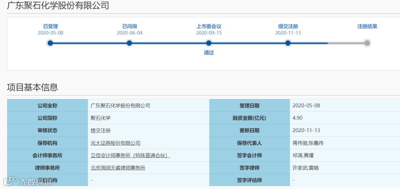Click the date 2020-06-04 under 已问询

(130, 33)
